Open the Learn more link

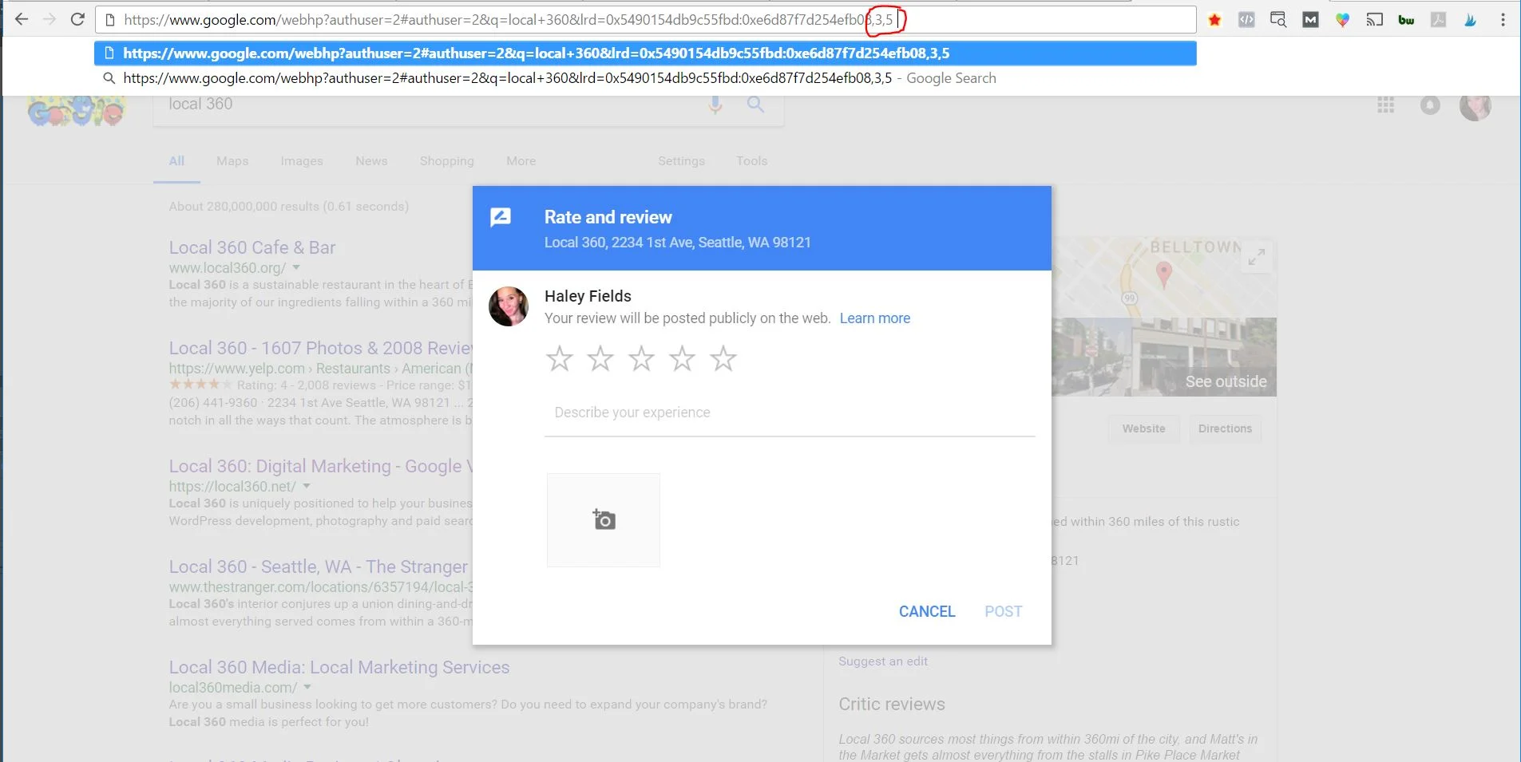tap(875, 318)
